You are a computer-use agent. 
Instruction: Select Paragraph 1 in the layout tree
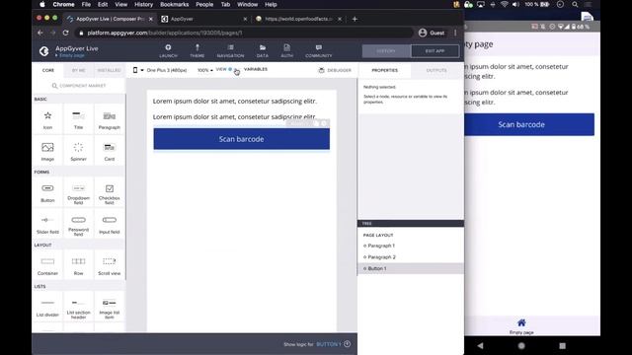[411, 246]
